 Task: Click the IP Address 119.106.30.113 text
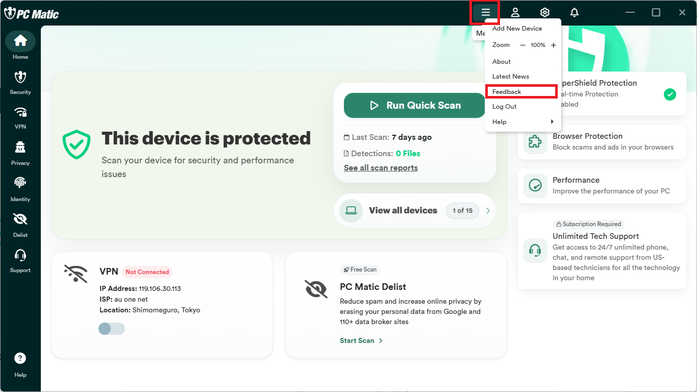140,288
